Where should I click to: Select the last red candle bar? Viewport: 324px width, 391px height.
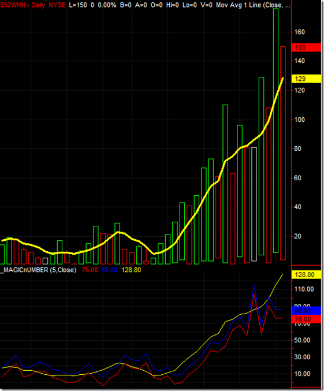coord(283,153)
